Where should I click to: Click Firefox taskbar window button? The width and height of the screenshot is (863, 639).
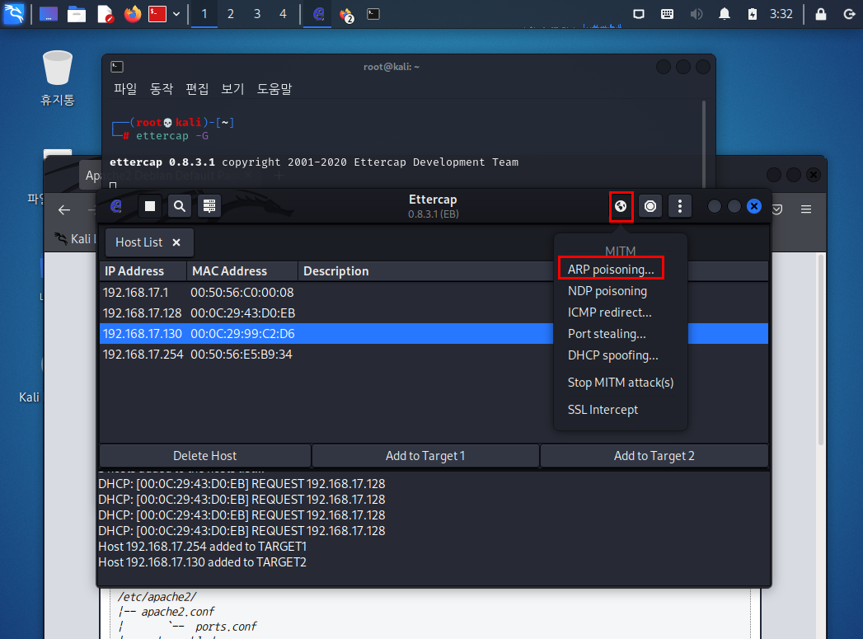[x=346, y=14]
